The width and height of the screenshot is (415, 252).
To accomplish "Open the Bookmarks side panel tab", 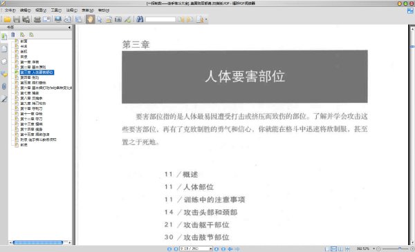I will 4,37.
